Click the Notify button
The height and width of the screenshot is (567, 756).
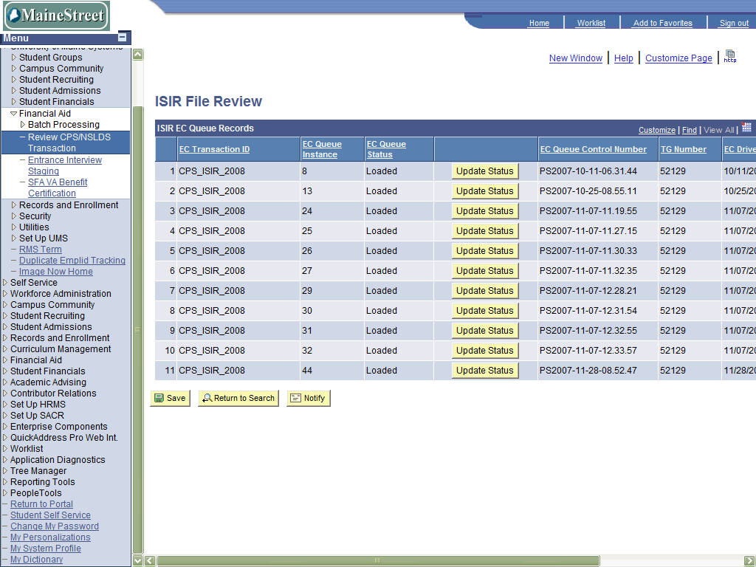coord(309,398)
